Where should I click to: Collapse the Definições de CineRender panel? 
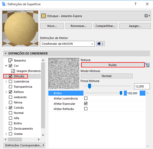[6, 53]
